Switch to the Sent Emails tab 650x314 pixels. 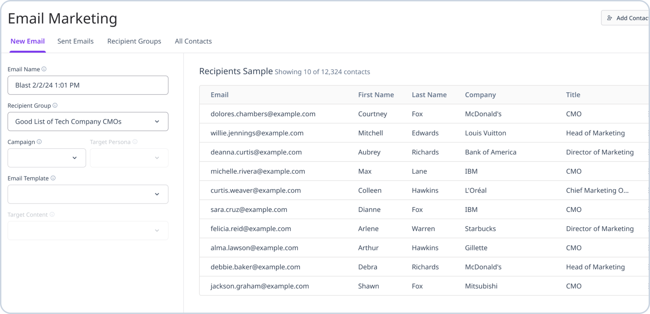(x=75, y=41)
